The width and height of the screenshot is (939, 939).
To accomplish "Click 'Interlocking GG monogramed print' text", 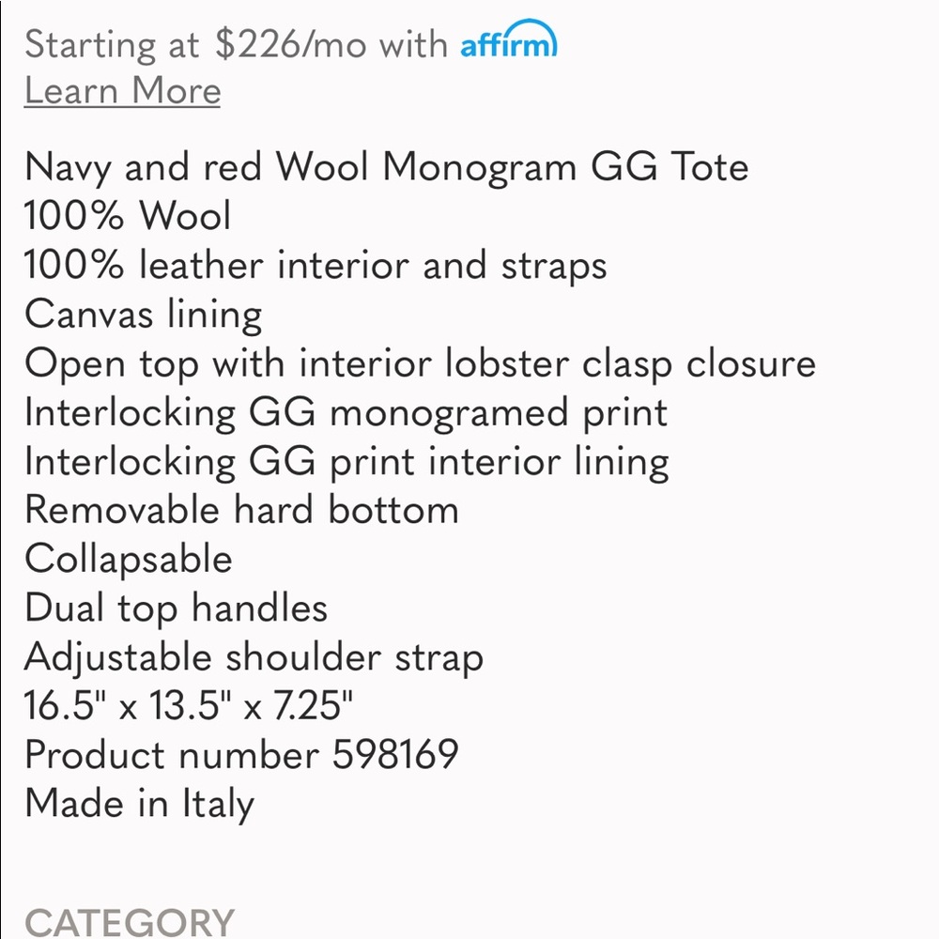I will click(x=346, y=412).
